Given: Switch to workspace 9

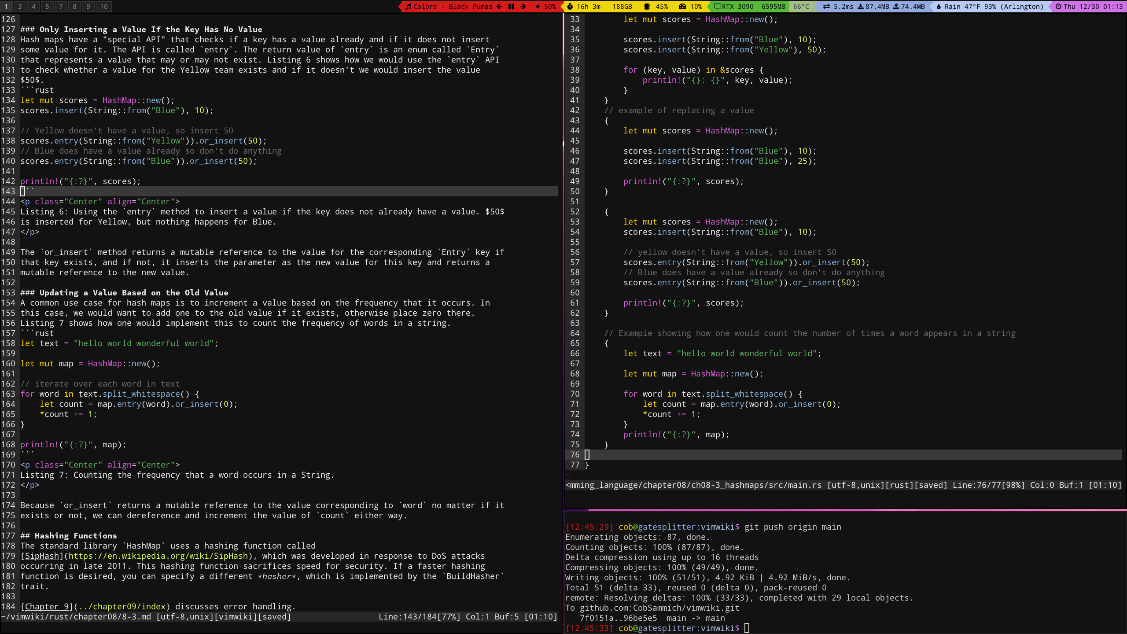Looking at the screenshot, I should 88,6.
